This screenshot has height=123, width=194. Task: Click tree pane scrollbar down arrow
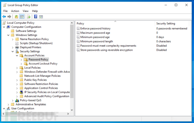(x=72, y=110)
